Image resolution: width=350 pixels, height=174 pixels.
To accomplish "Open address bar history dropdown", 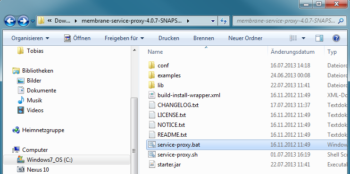I will pos(213,21).
